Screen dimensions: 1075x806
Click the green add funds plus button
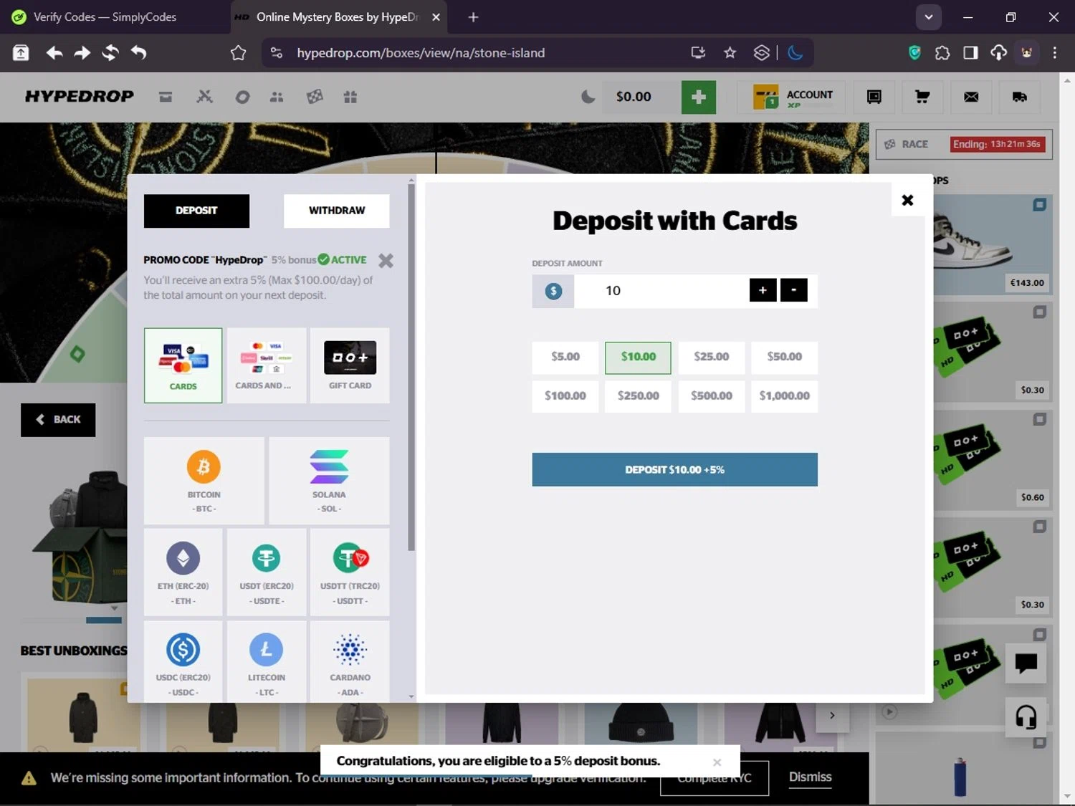699,97
